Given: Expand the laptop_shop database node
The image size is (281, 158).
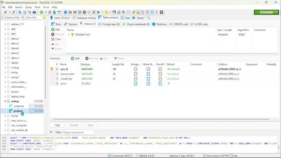Looking at the screenshot, I should [5, 97].
